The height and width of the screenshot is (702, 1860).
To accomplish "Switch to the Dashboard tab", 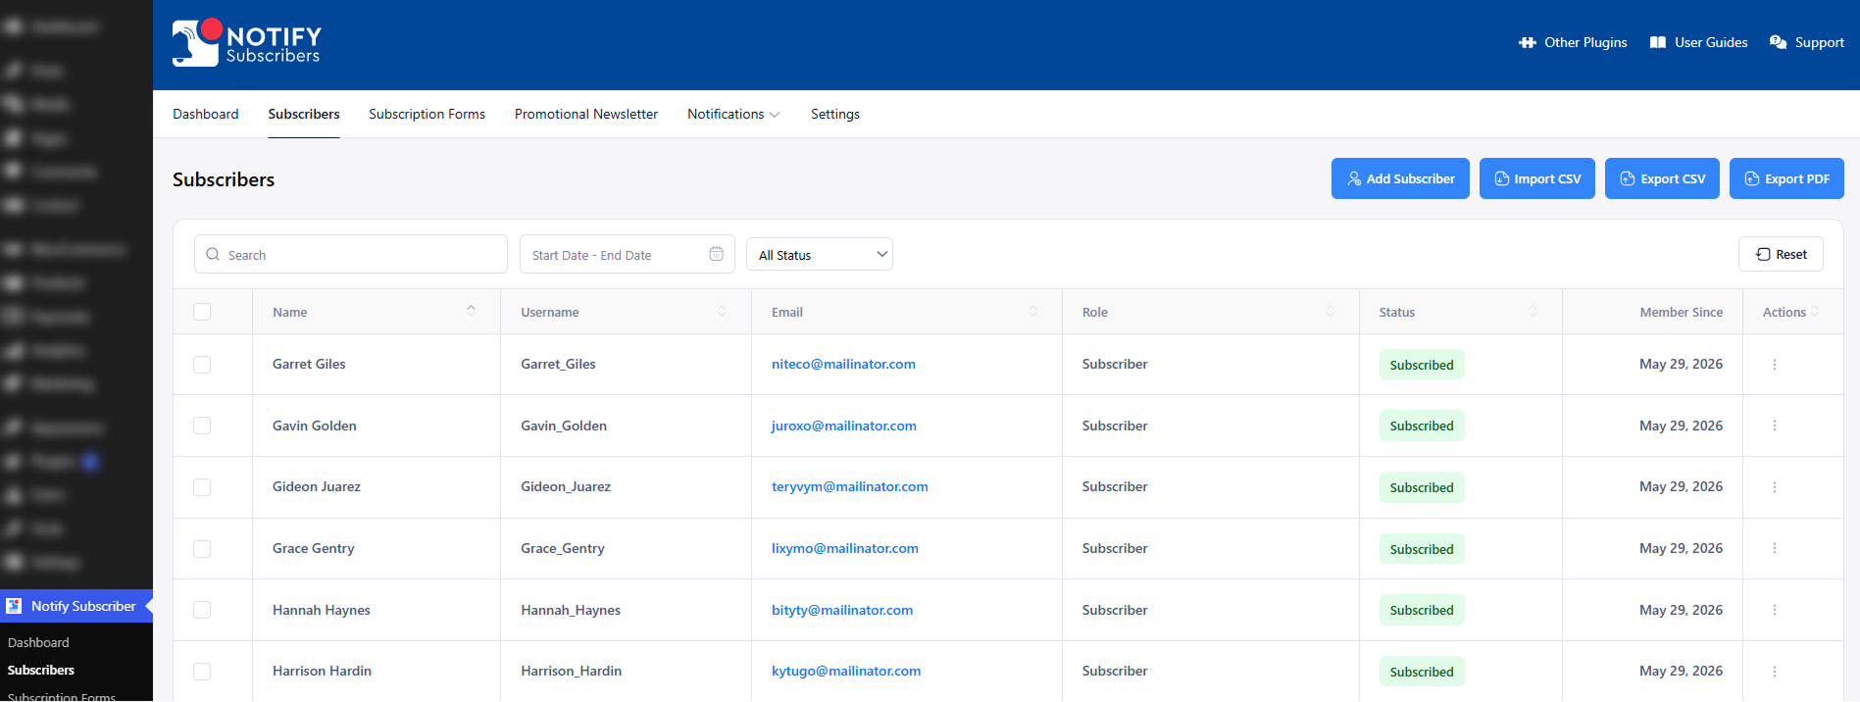I will tap(206, 114).
